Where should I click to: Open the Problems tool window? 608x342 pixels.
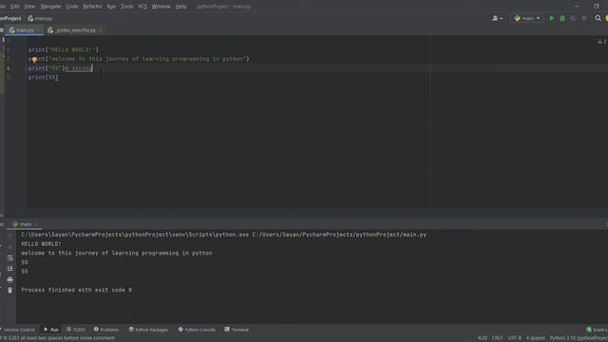106,330
